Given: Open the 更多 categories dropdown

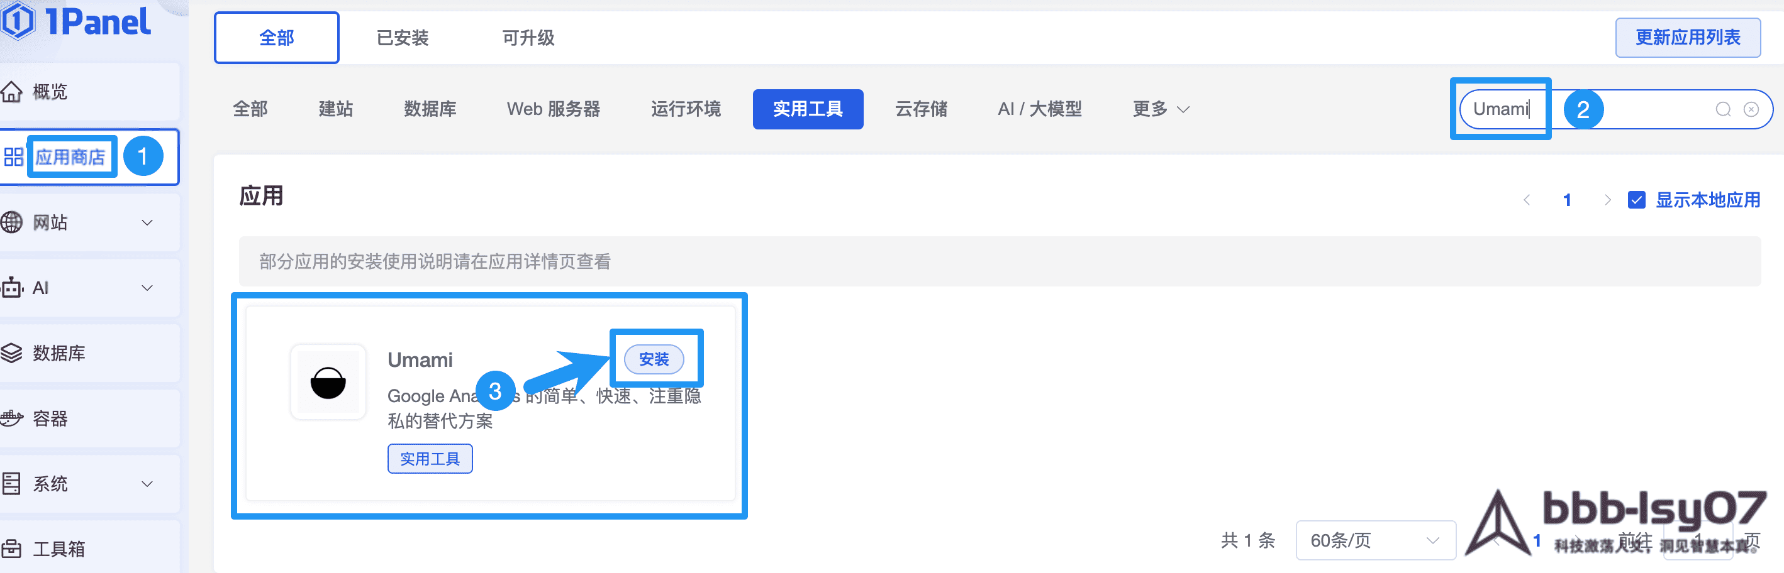Looking at the screenshot, I should [x=1161, y=109].
